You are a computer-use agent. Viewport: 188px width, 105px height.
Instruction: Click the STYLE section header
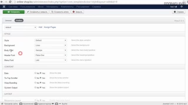pos(7,34)
